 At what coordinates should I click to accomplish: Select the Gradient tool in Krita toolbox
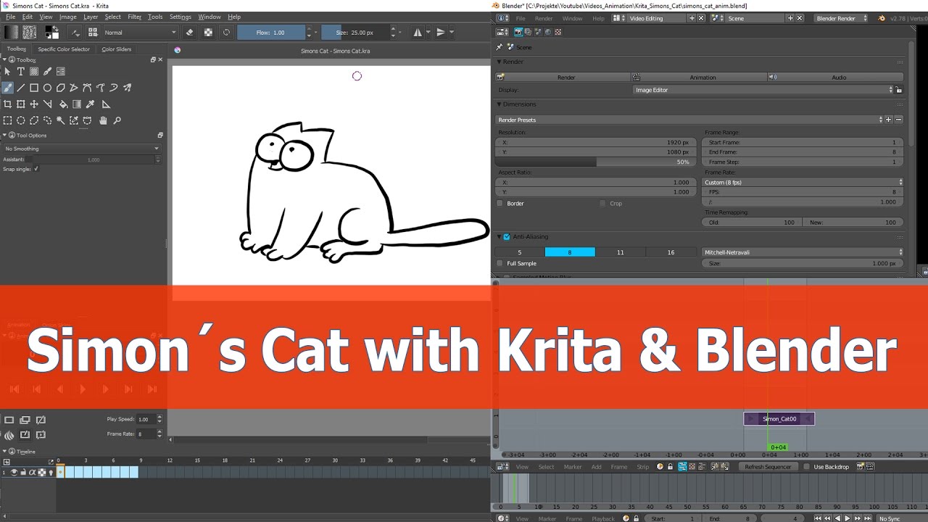click(77, 104)
